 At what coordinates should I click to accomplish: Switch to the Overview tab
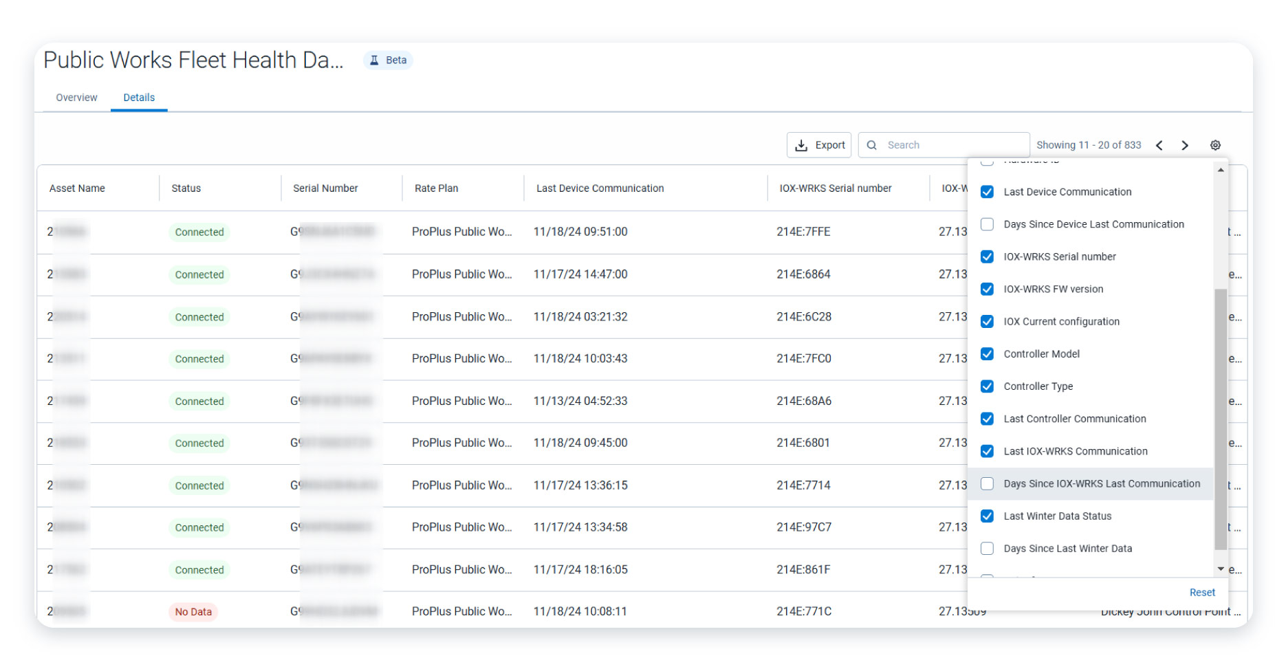[x=76, y=97]
